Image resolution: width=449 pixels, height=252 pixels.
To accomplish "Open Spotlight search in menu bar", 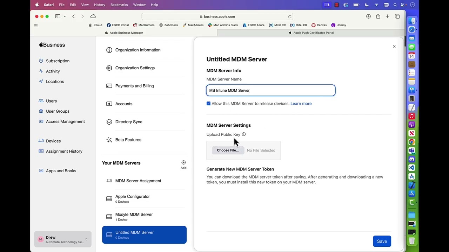I will [x=395, y=5].
